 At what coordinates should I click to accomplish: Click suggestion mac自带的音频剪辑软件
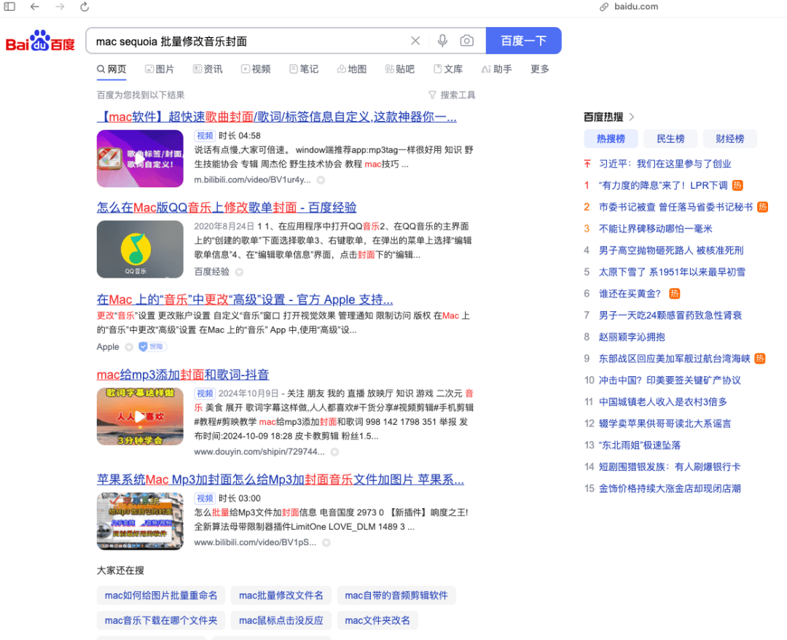[396, 596]
